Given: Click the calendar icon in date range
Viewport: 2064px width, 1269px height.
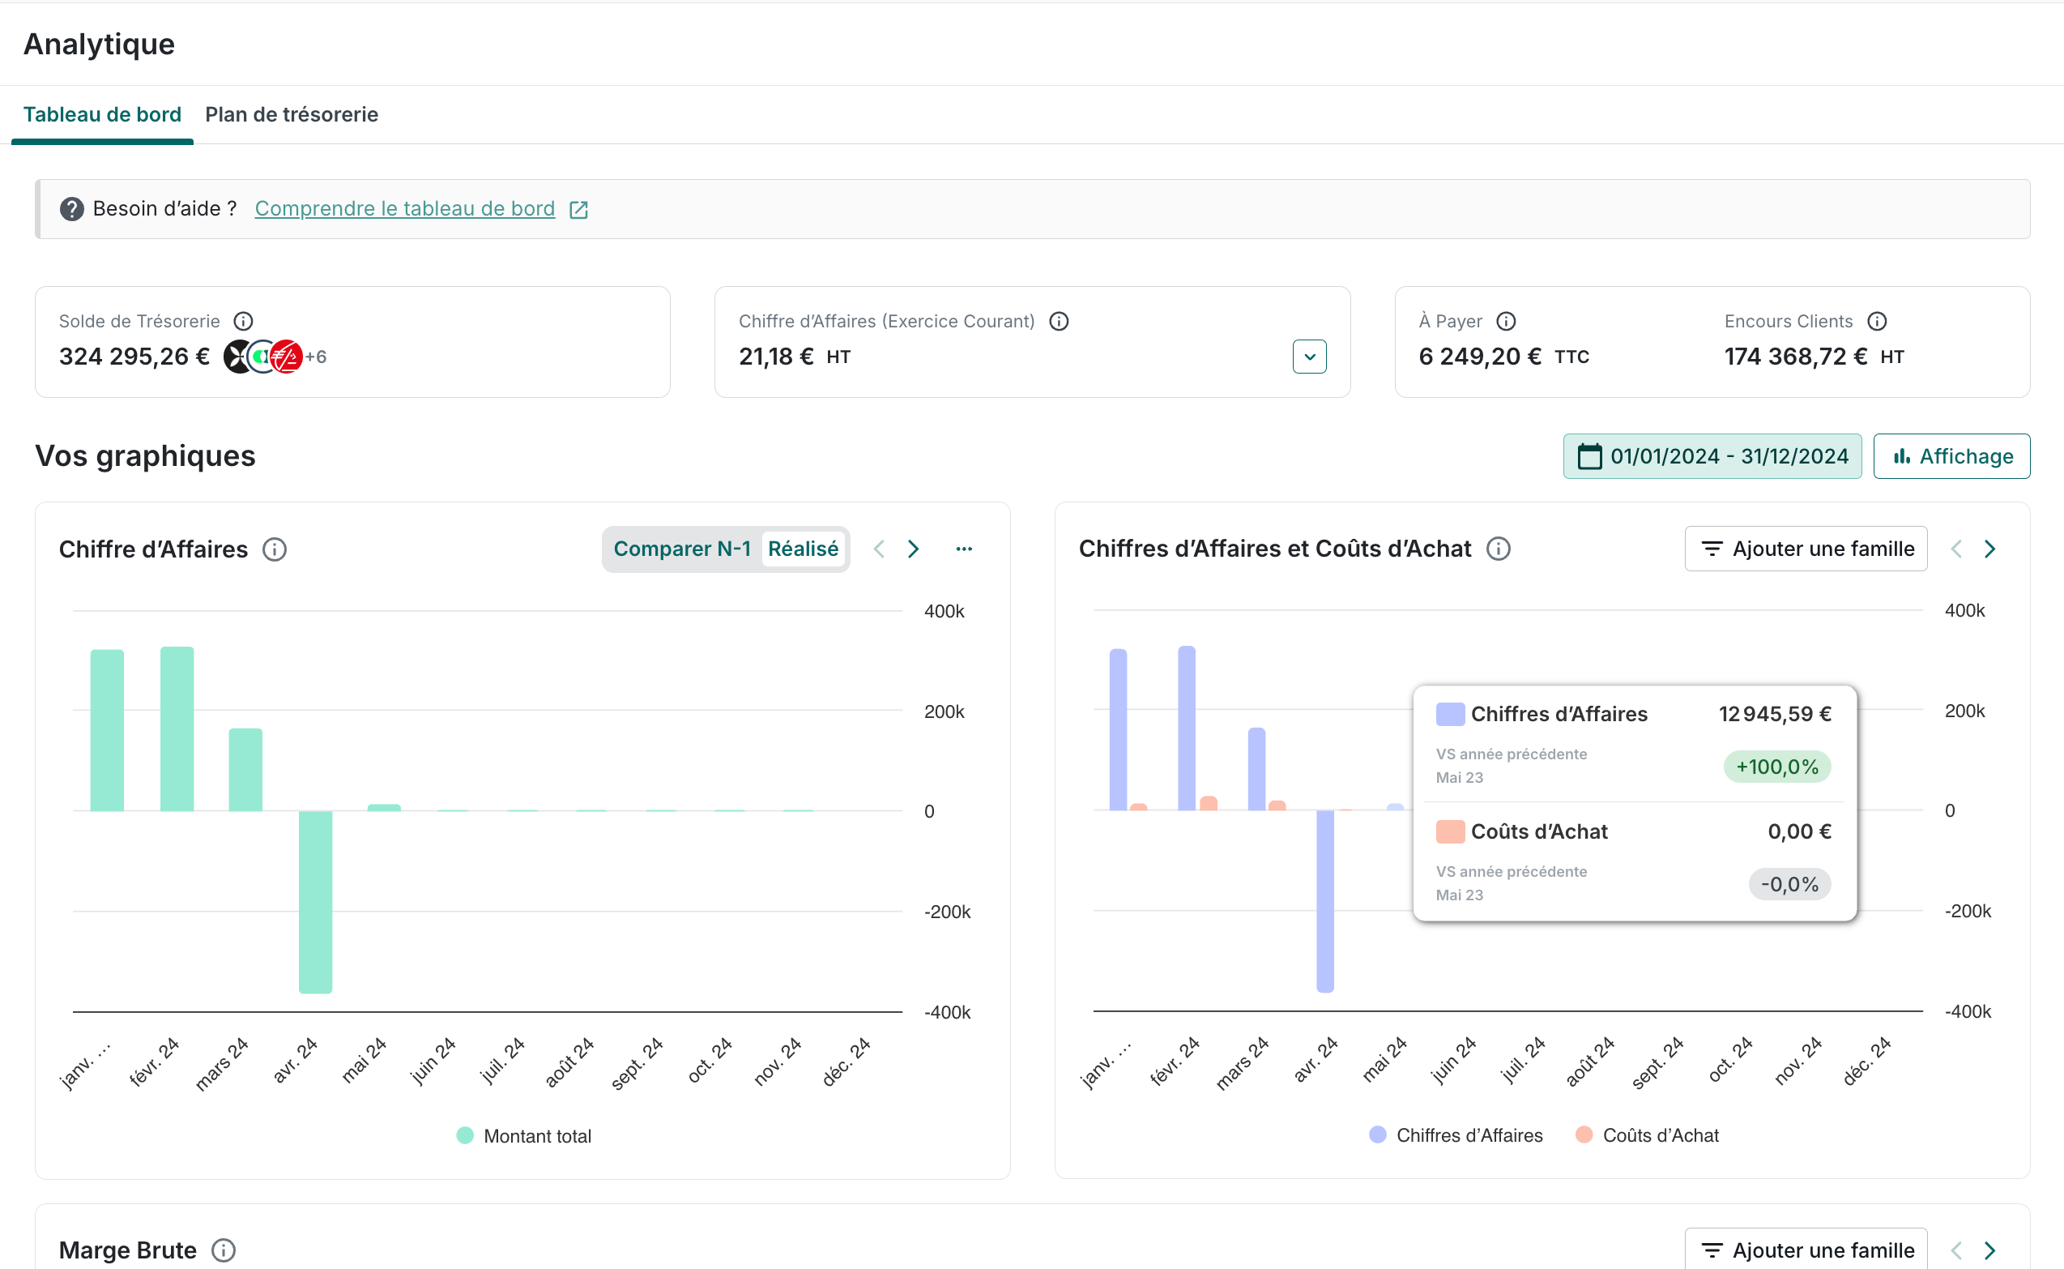Looking at the screenshot, I should pyautogui.click(x=1589, y=456).
